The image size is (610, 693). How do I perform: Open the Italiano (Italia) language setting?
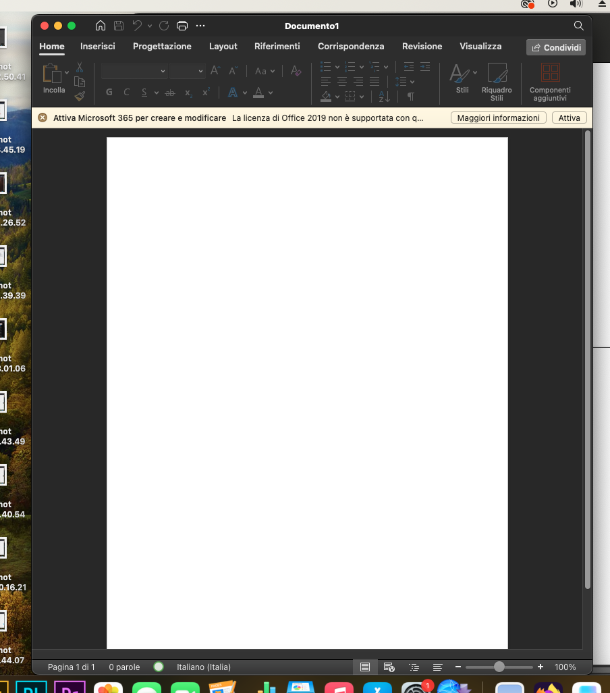tap(204, 667)
